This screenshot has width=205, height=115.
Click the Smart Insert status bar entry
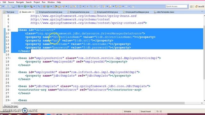[146, 111]
